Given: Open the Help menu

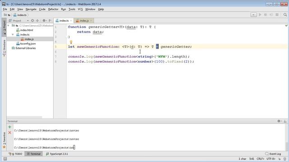Looking at the screenshot, I should (101, 9).
